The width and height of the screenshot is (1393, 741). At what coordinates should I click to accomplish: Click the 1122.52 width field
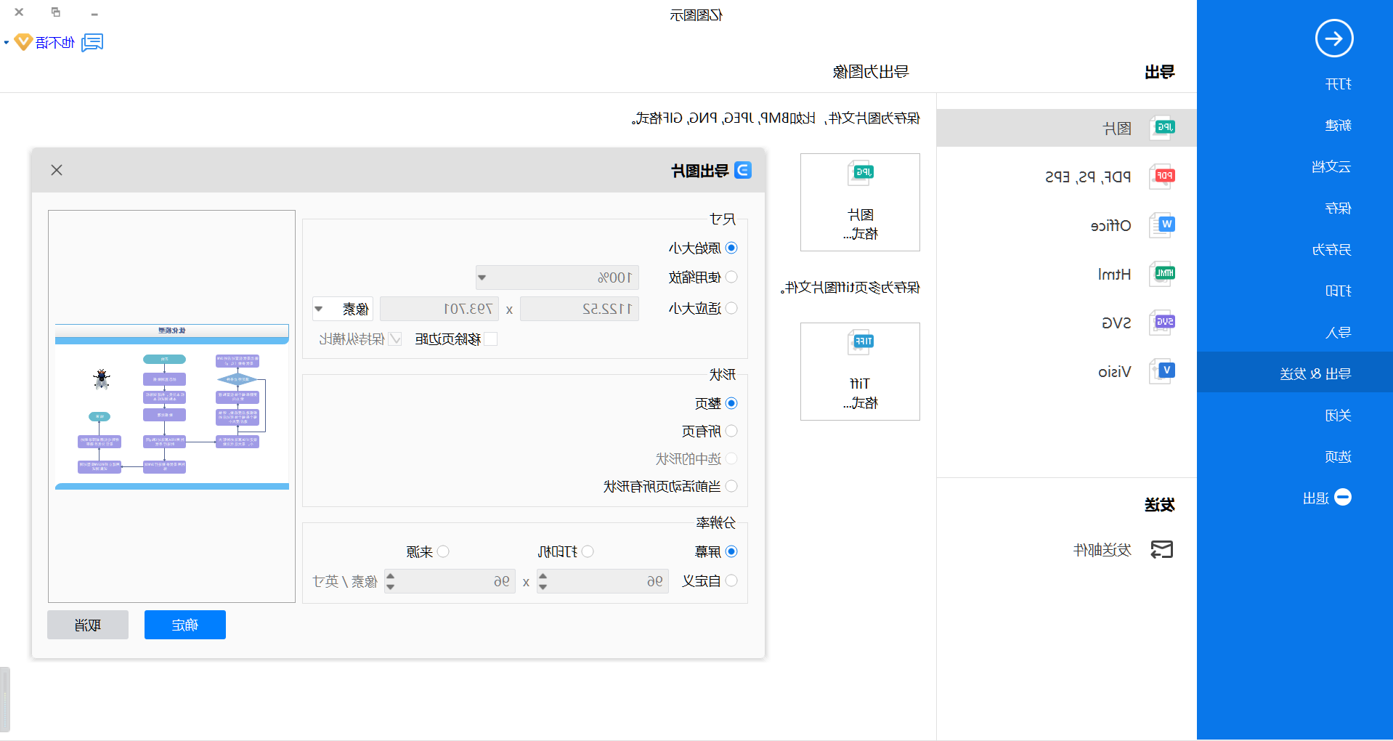click(580, 309)
